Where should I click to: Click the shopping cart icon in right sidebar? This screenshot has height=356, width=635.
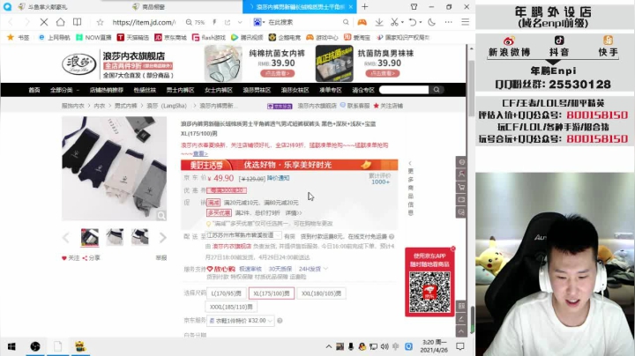[461, 188]
